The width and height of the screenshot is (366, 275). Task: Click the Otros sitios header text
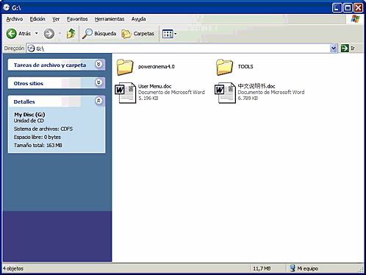29,83
